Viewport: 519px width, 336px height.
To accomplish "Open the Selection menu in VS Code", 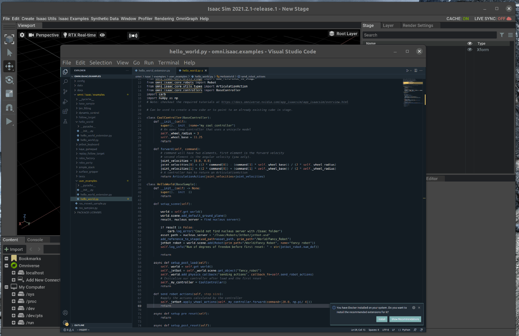I will click(x=100, y=63).
